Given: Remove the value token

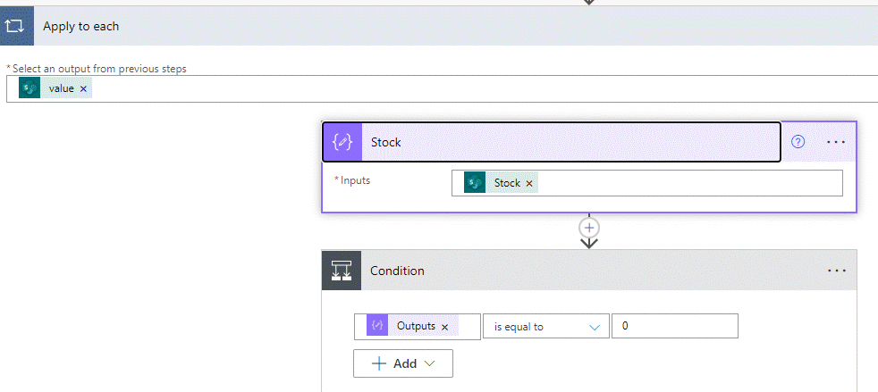Looking at the screenshot, I should click(x=83, y=89).
